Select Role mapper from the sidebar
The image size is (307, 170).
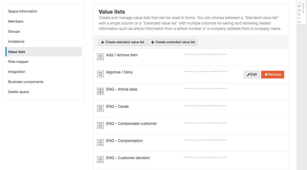pyautogui.click(x=18, y=61)
